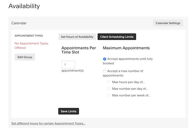Tick the Max number per day checkbox
The height and width of the screenshot is (128, 194).
(109, 89)
